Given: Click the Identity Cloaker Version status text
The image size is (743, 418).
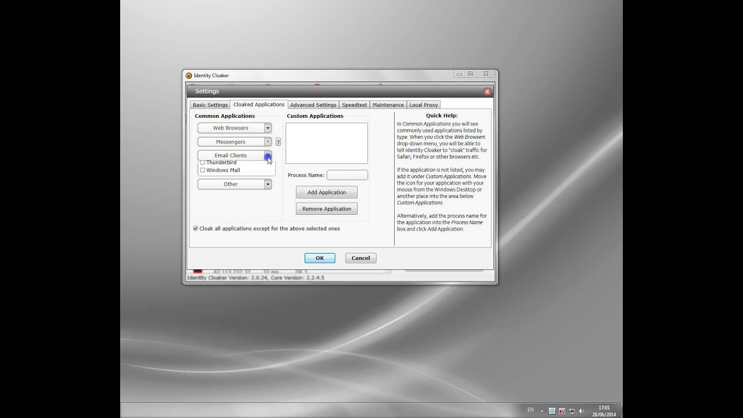Looking at the screenshot, I should (256, 278).
